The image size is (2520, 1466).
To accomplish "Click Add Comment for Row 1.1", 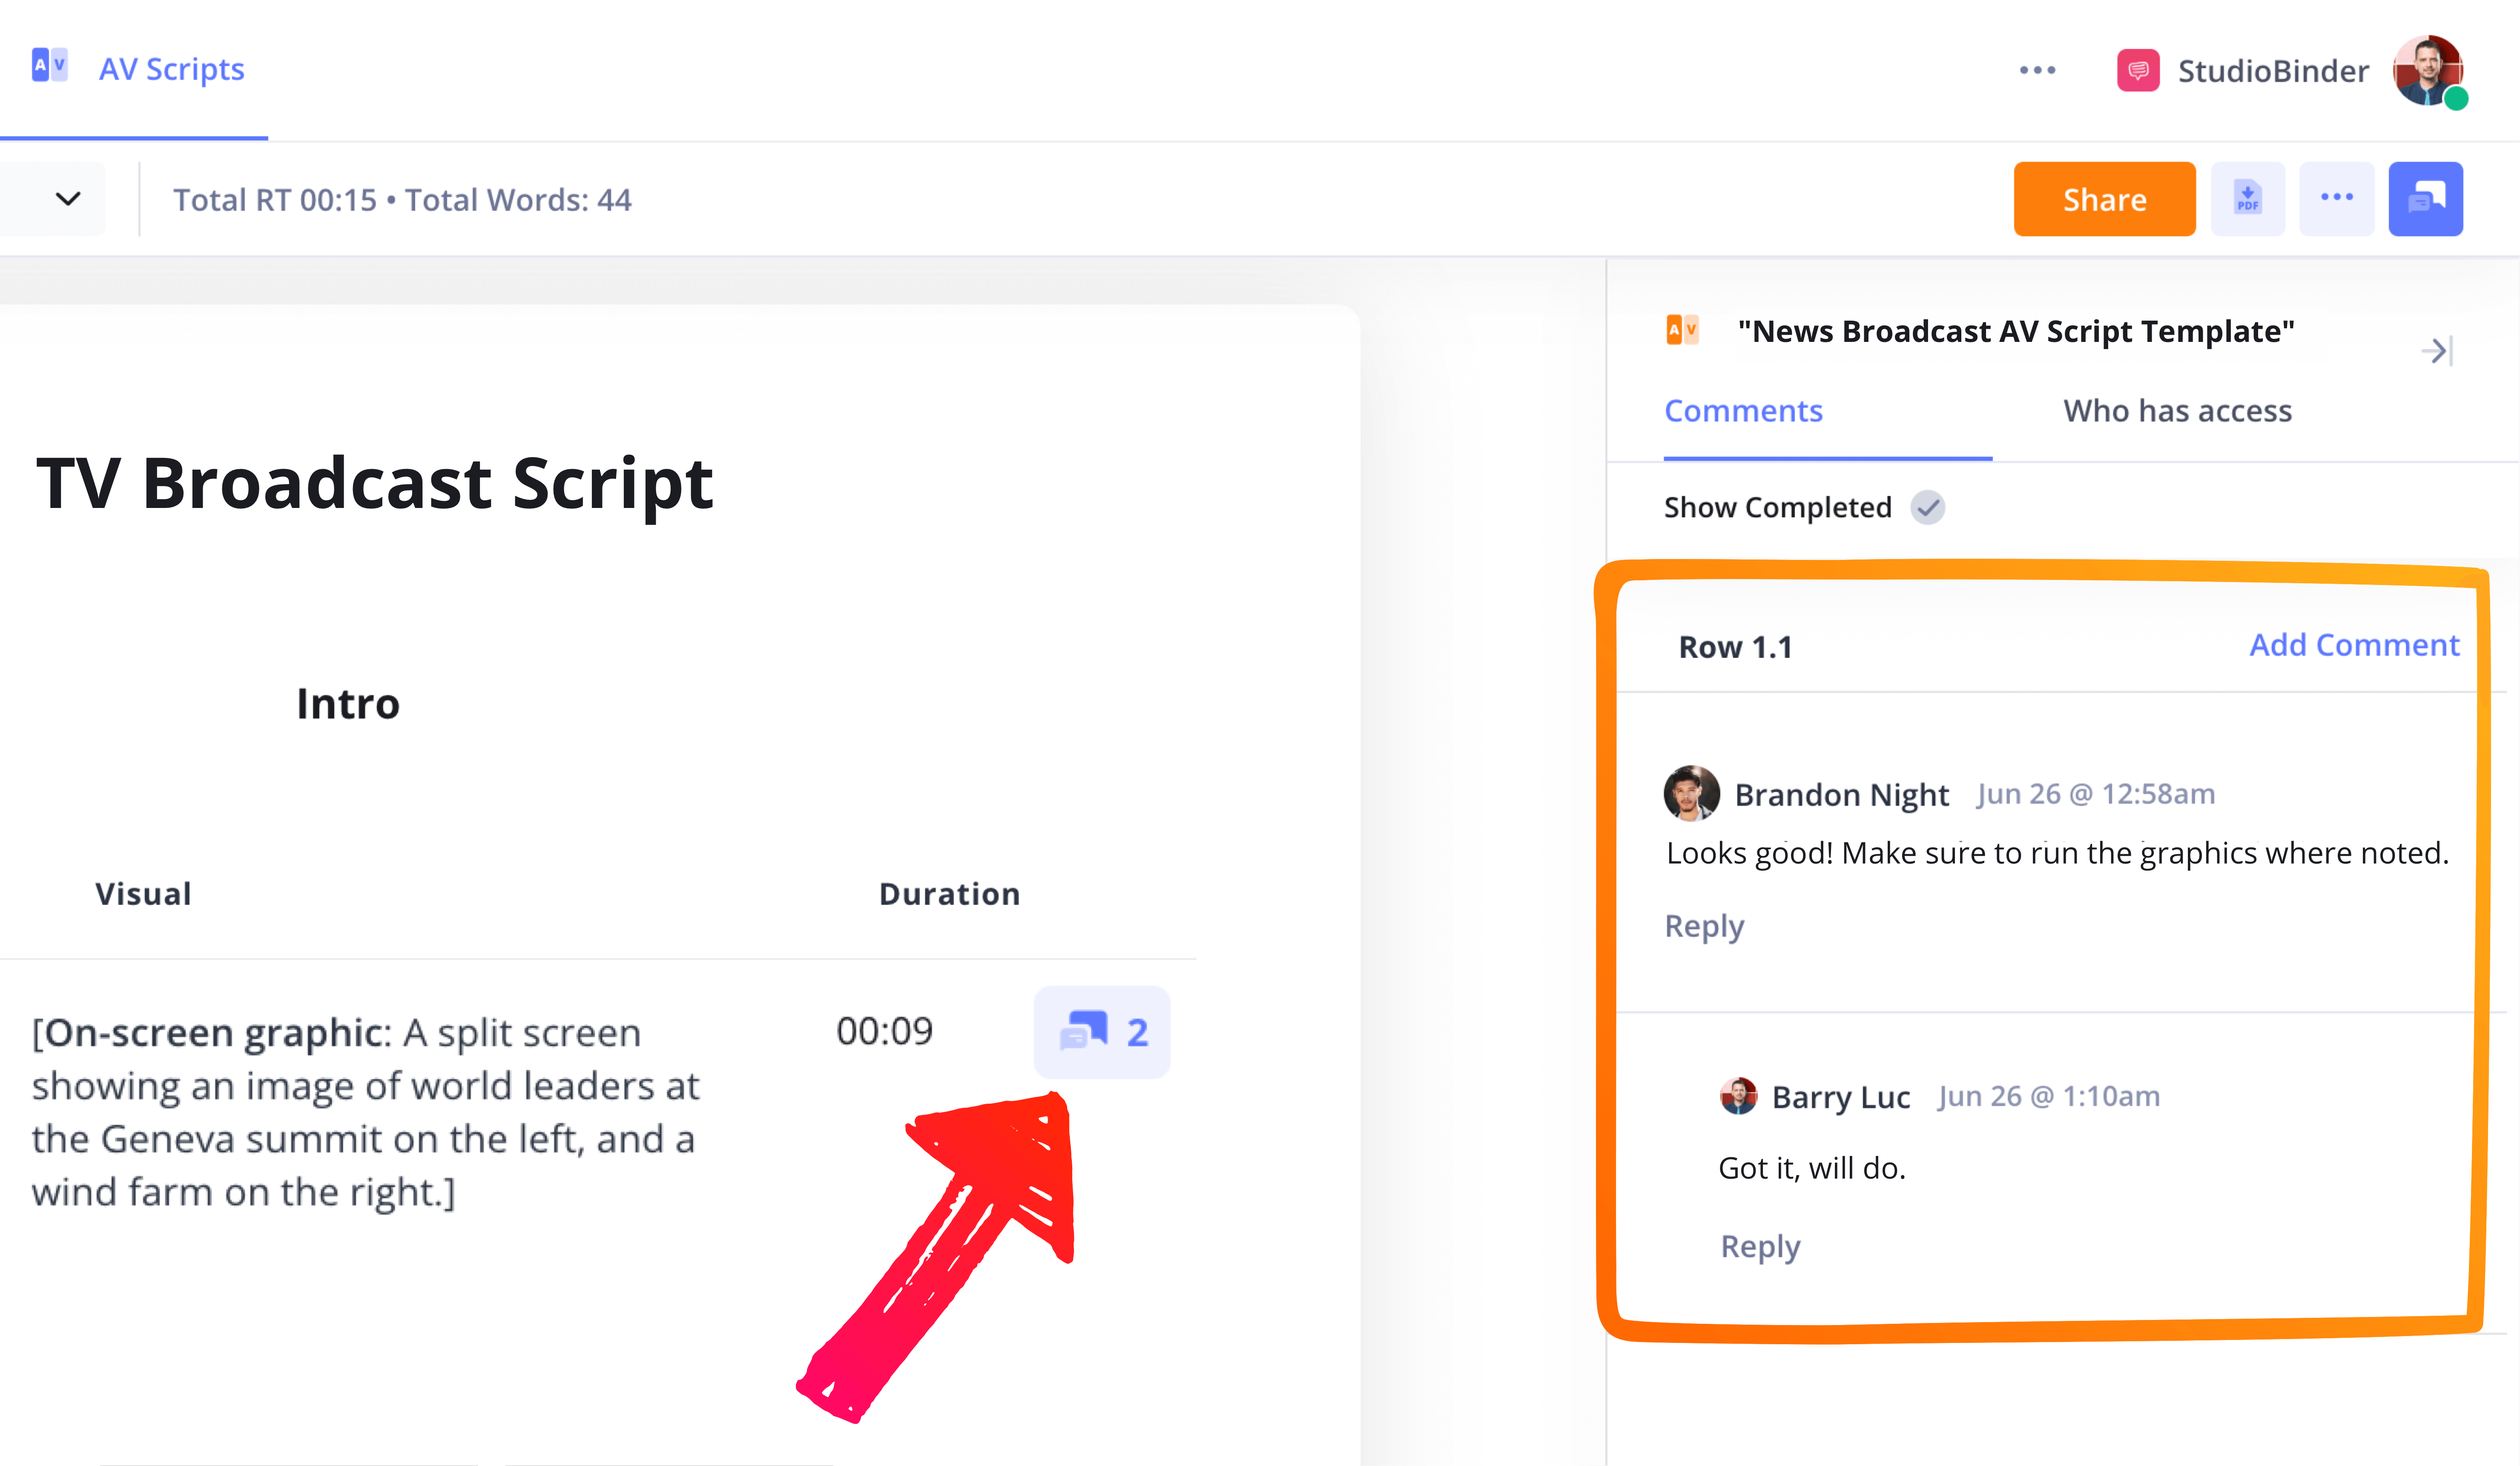I will point(2354,645).
